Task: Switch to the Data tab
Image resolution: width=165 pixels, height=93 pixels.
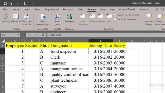Action: pyautogui.click(x=80, y=10)
